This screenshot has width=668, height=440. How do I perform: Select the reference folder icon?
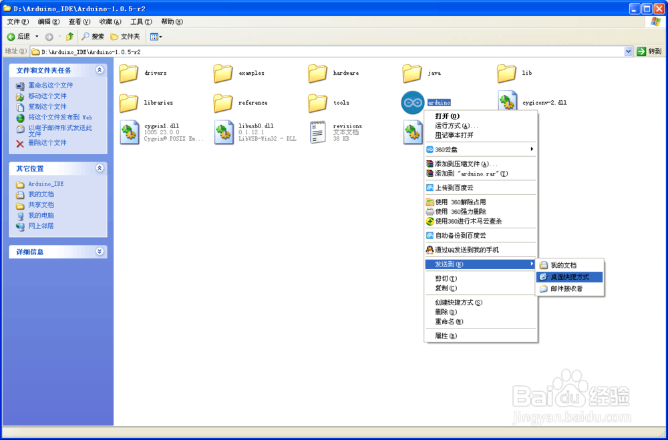point(223,103)
